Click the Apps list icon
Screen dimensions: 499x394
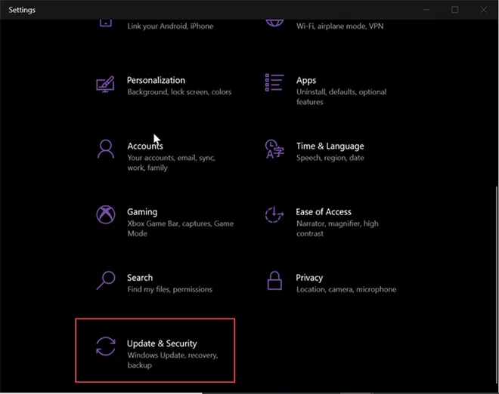coord(274,83)
